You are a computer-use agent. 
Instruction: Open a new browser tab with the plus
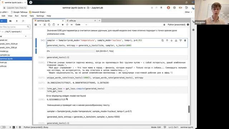point(31,3)
